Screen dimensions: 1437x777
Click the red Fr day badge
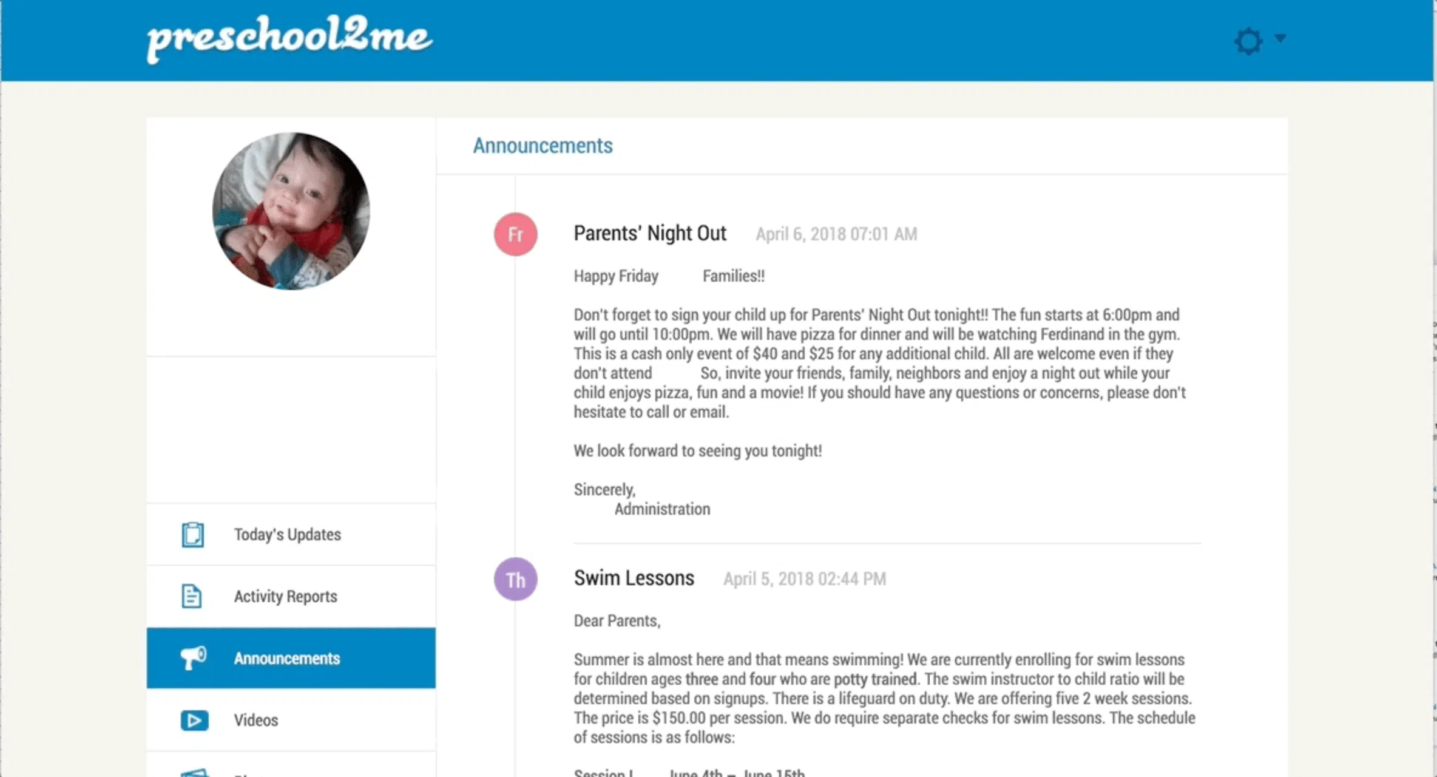coord(516,234)
